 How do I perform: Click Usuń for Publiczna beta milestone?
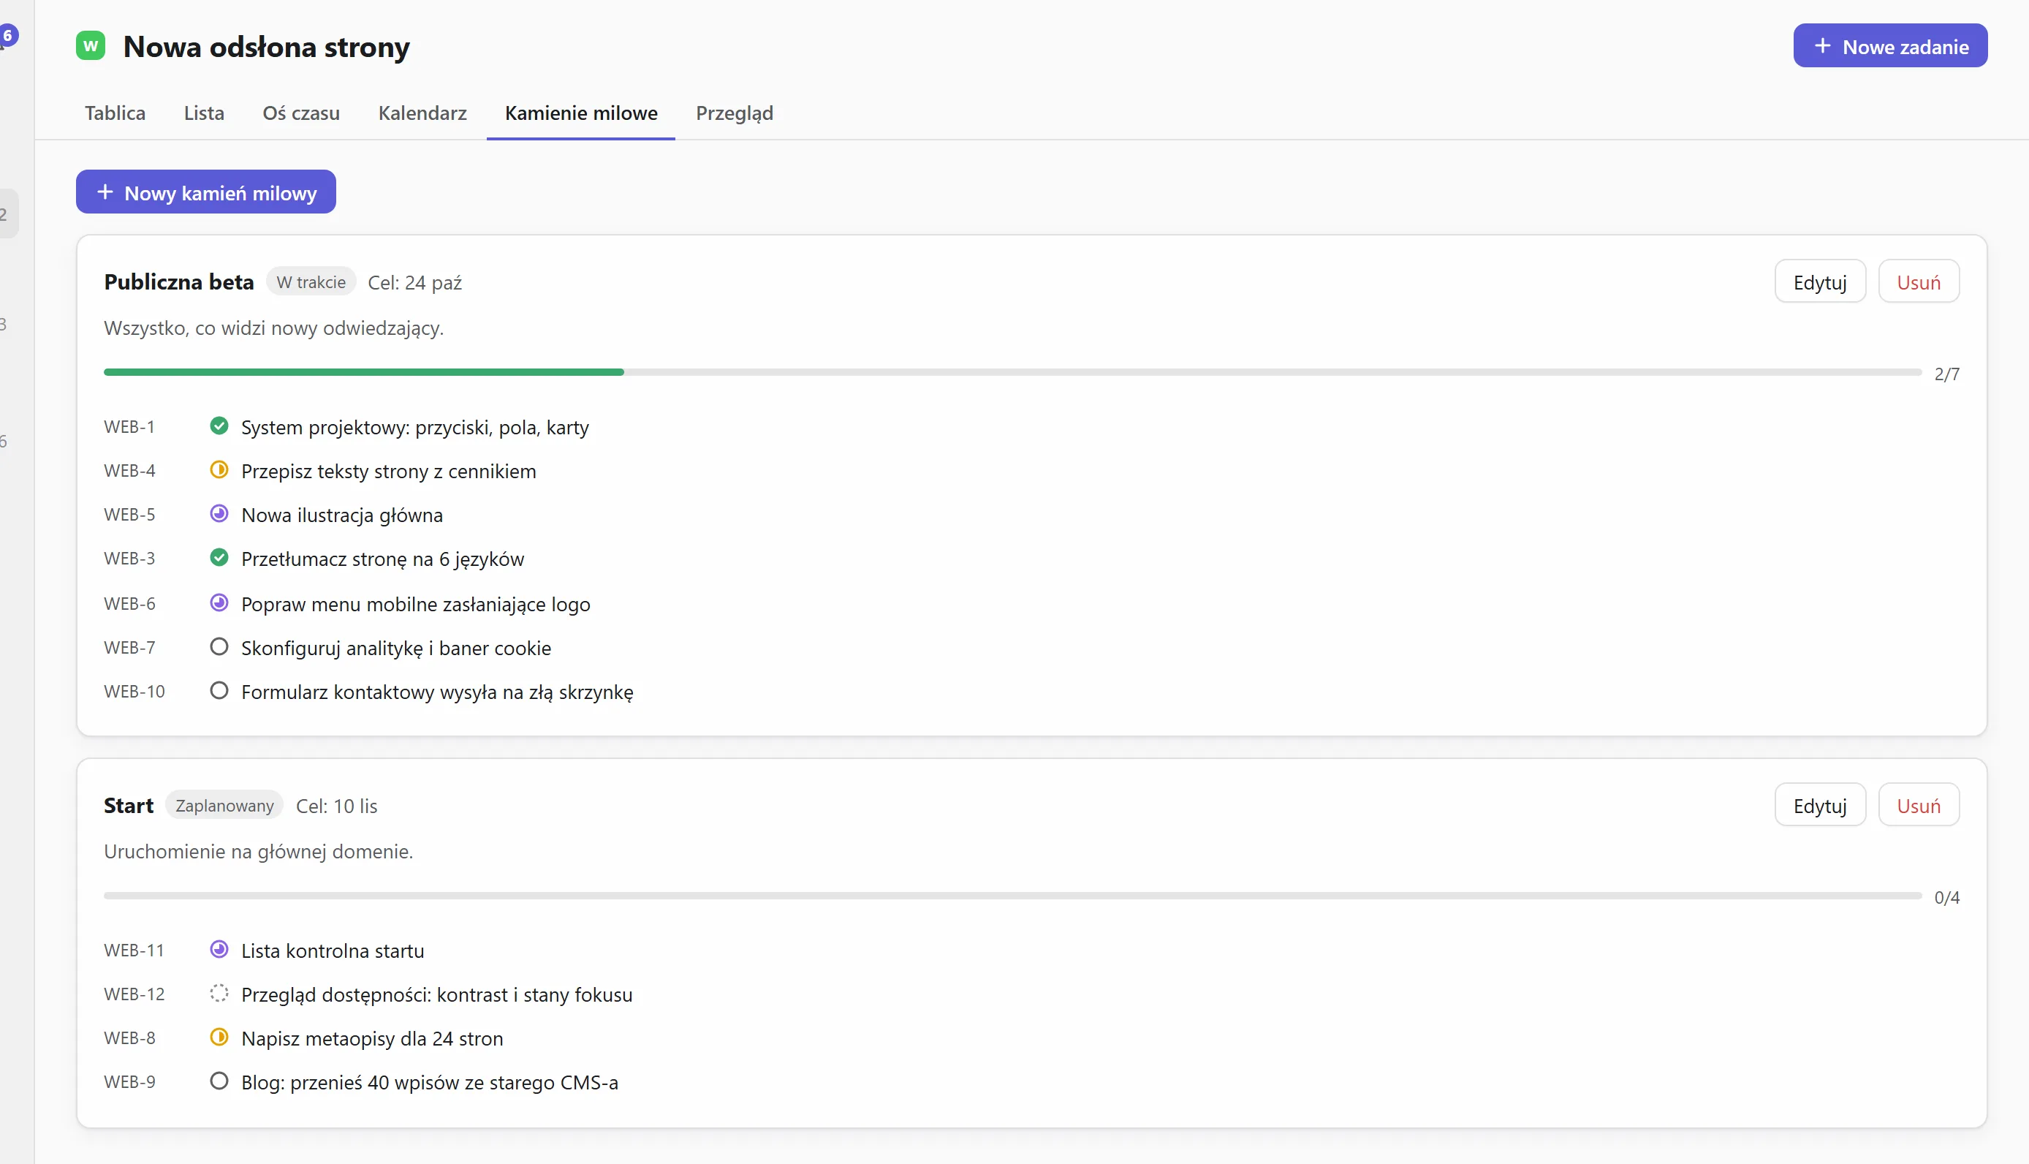pyautogui.click(x=1918, y=282)
